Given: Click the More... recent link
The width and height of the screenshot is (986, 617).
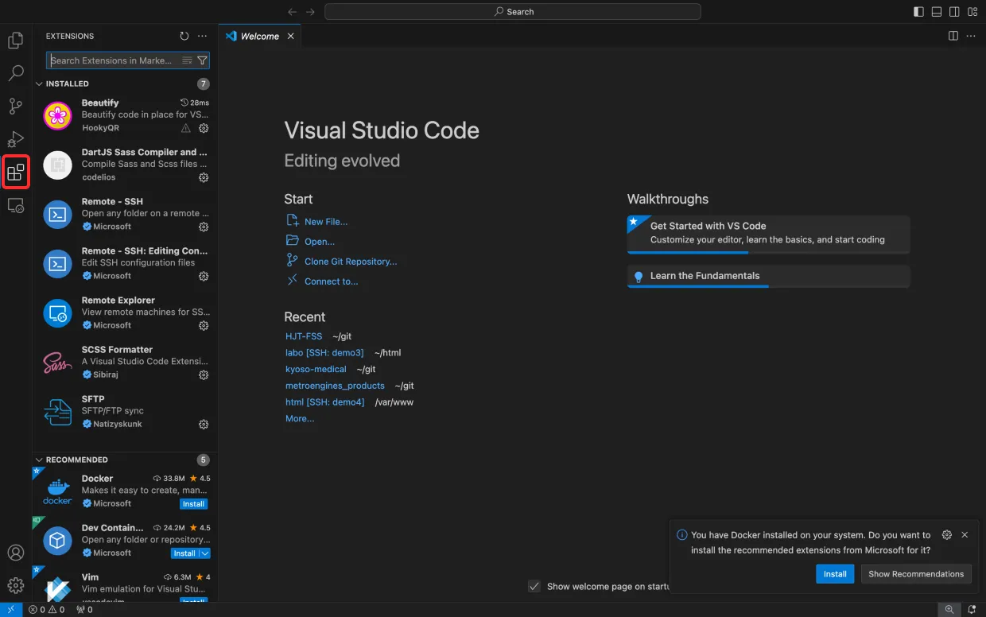Looking at the screenshot, I should (x=300, y=419).
